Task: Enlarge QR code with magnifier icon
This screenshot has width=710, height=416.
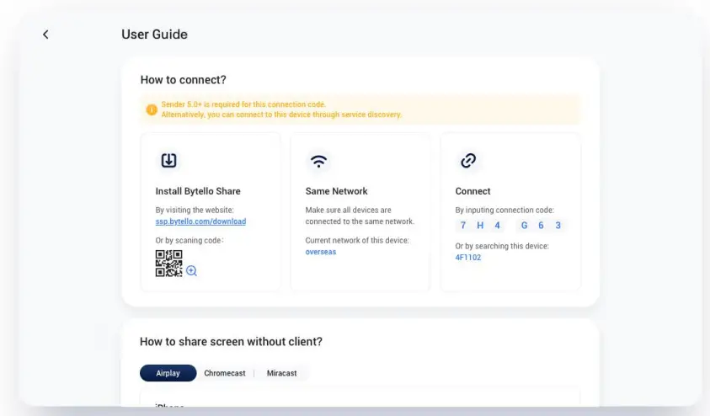Action: pos(191,270)
